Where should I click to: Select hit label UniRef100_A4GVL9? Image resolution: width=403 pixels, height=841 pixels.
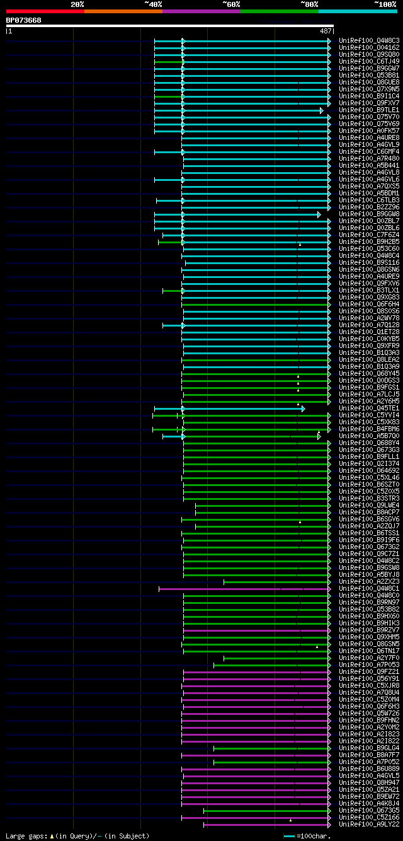coord(369,144)
